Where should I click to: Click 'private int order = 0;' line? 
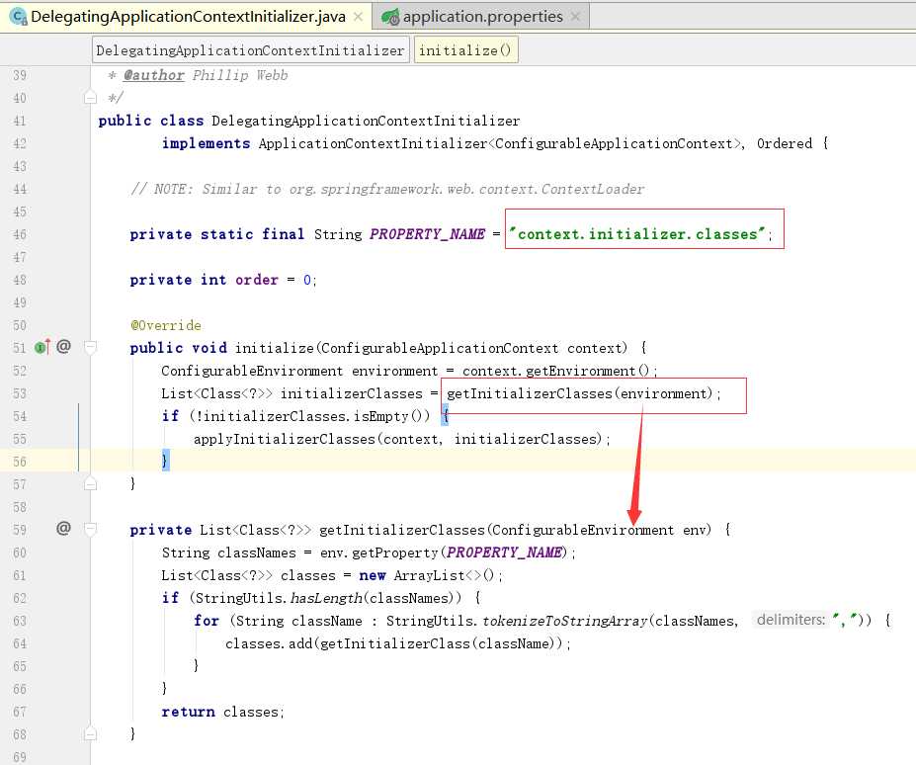point(223,280)
